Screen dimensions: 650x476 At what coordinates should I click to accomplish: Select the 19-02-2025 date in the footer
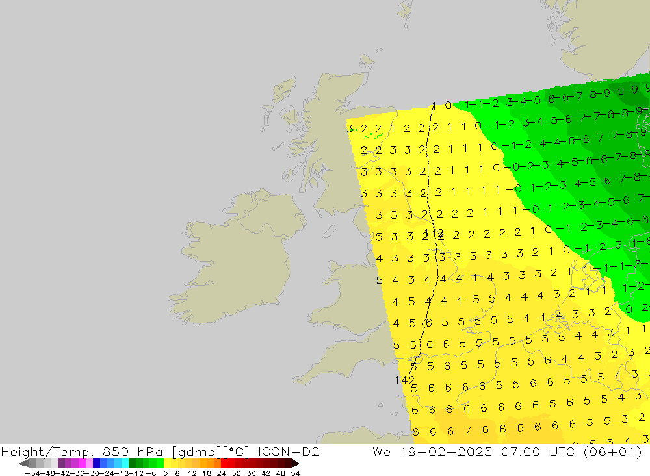tap(446, 451)
